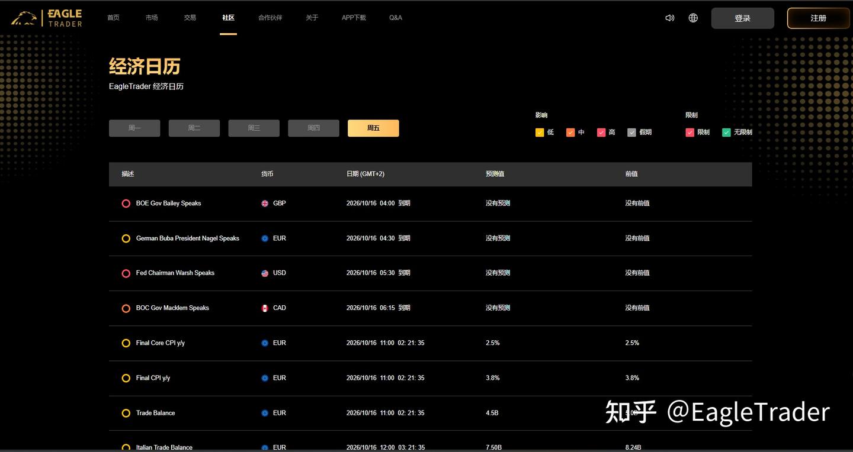Click the 日期 (GMT+2) column header
The width and height of the screenshot is (853, 452).
365,174
